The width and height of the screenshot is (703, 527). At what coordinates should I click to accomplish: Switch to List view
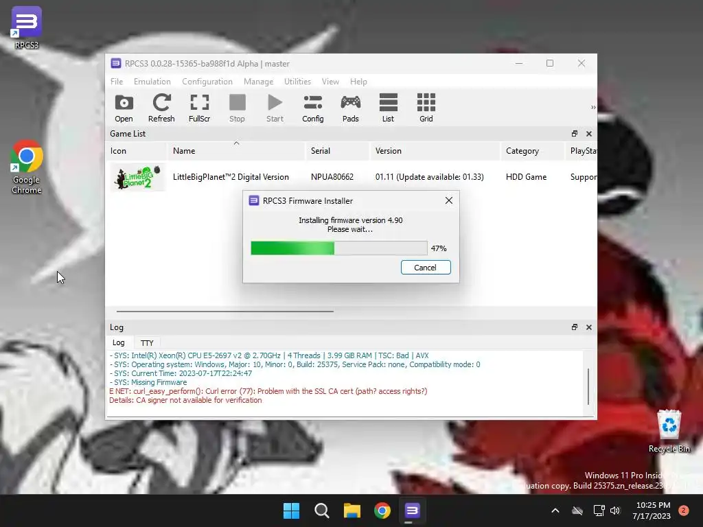pyautogui.click(x=389, y=108)
